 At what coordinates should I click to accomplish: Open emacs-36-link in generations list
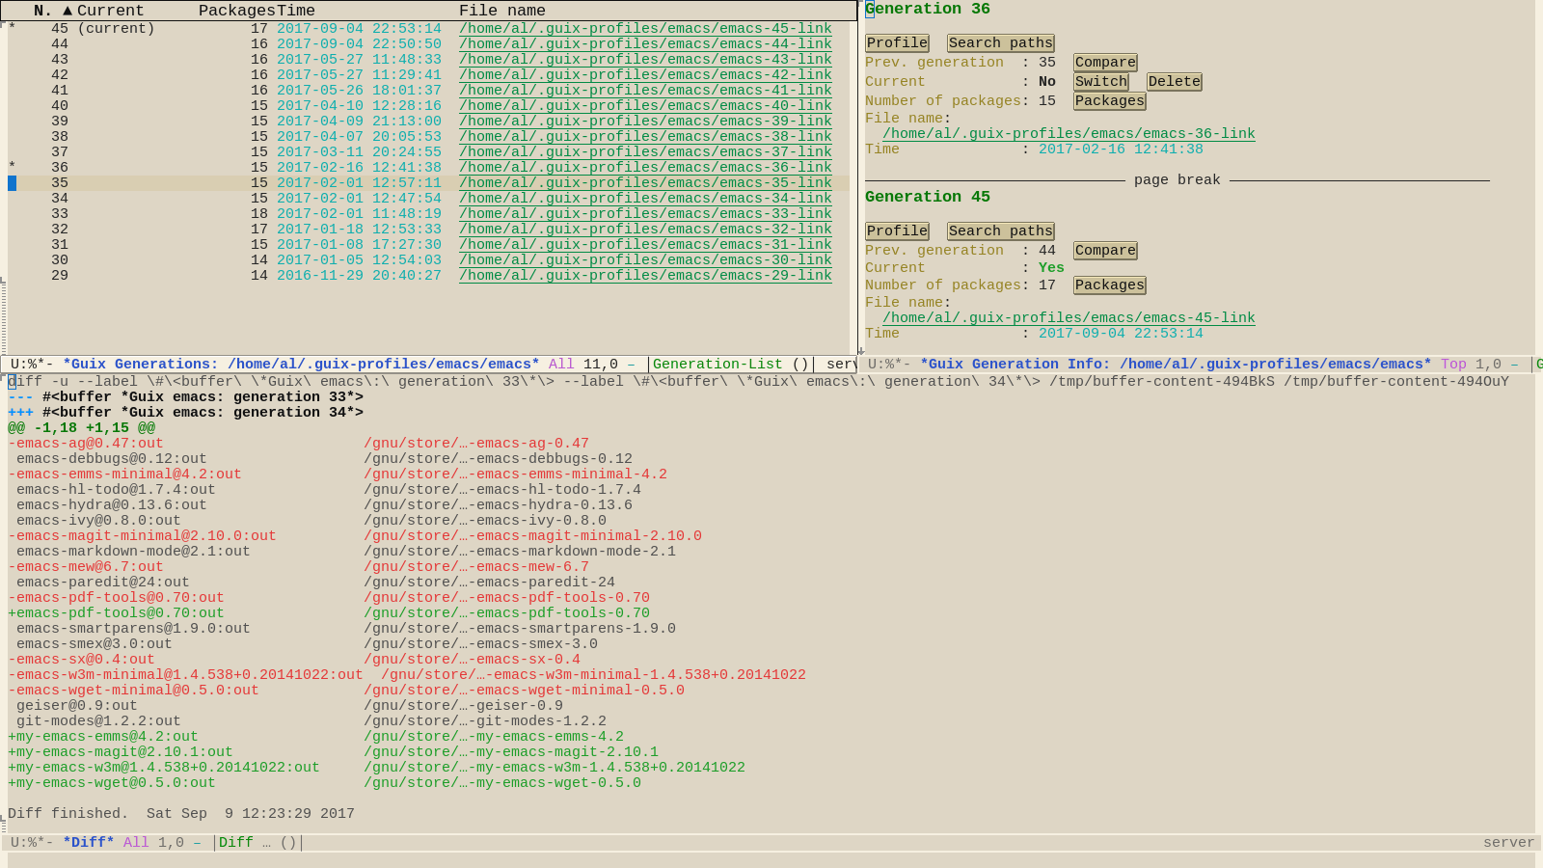tap(645, 168)
